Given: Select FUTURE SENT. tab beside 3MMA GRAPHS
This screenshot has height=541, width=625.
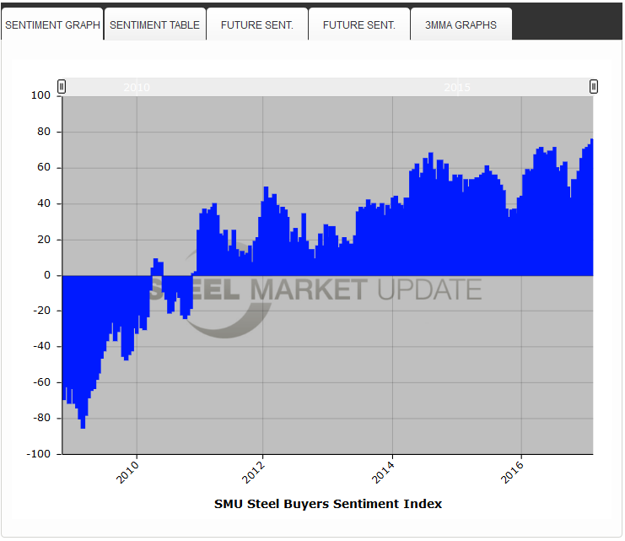Looking at the screenshot, I should (x=359, y=24).
